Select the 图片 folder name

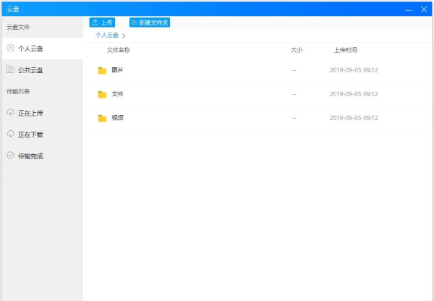pos(117,70)
